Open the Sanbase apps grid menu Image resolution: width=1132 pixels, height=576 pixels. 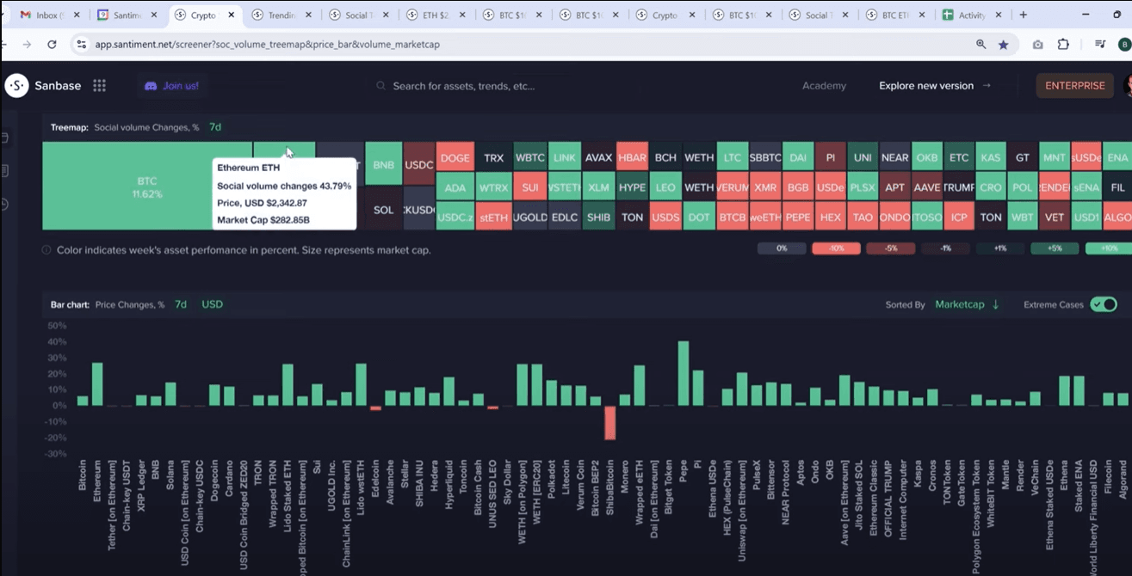pos(99,85)
